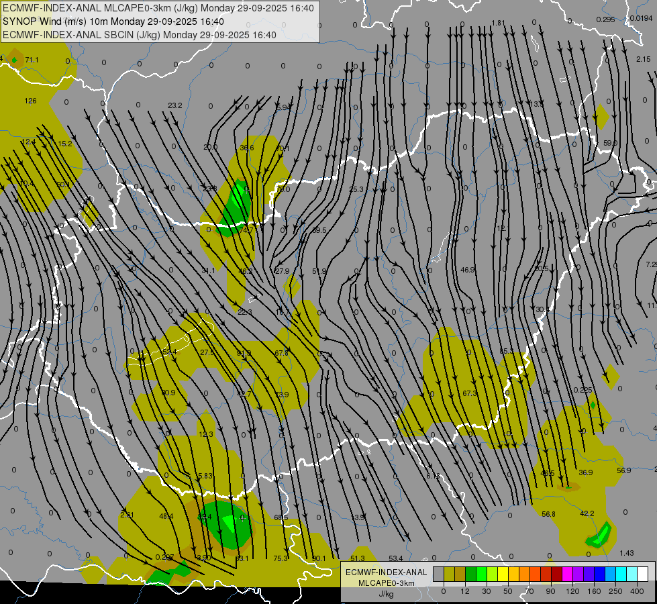Screen dimensions: 657x604
Task: Click the white swatch at legend end
Action: click(x=642, y=574)
